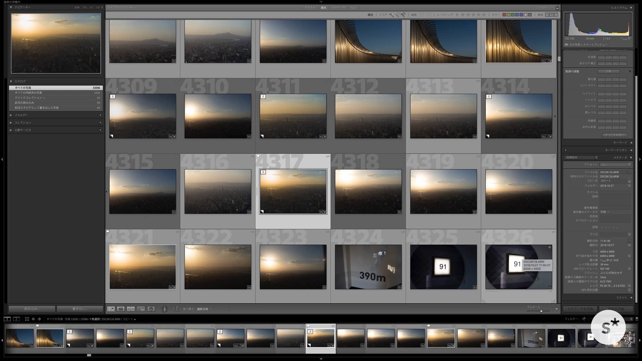
Task: Toggle second monitor display button
Action: (x=16, y=319)
